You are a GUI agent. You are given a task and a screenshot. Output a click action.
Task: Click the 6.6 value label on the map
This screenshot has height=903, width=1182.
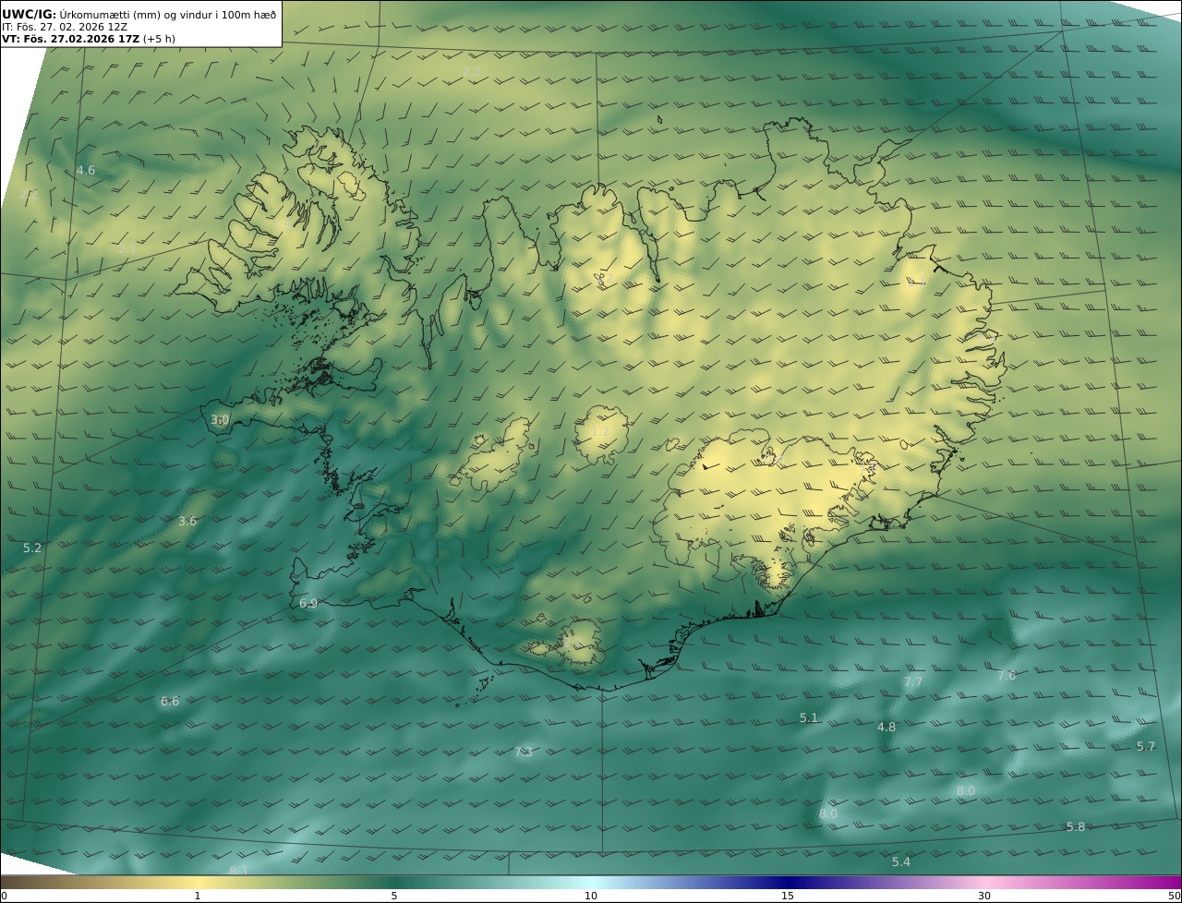pyautogui.click(x=170, y=702)
